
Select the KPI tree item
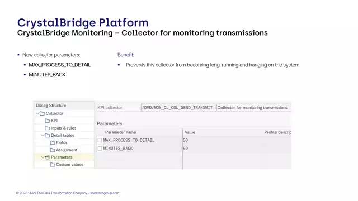pyautogui.click(x=54, y=121)
